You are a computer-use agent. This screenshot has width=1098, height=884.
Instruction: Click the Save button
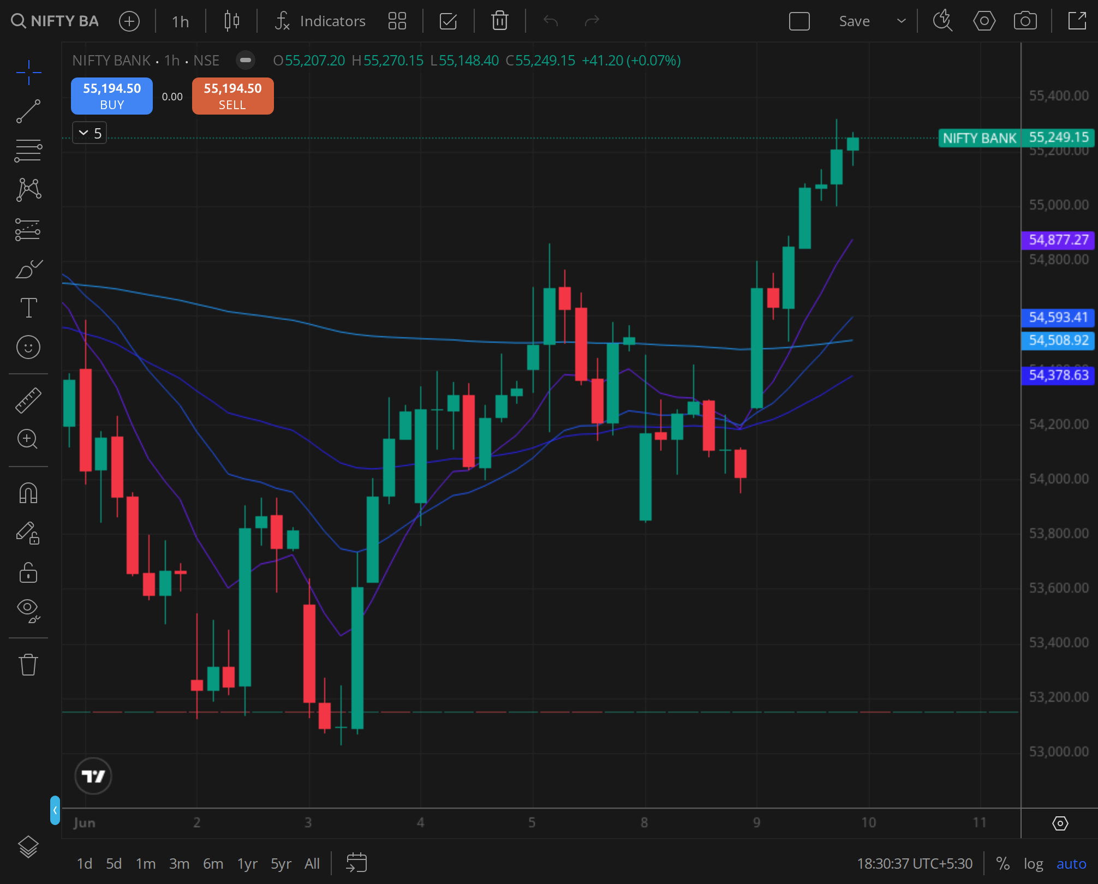point(855,21)
